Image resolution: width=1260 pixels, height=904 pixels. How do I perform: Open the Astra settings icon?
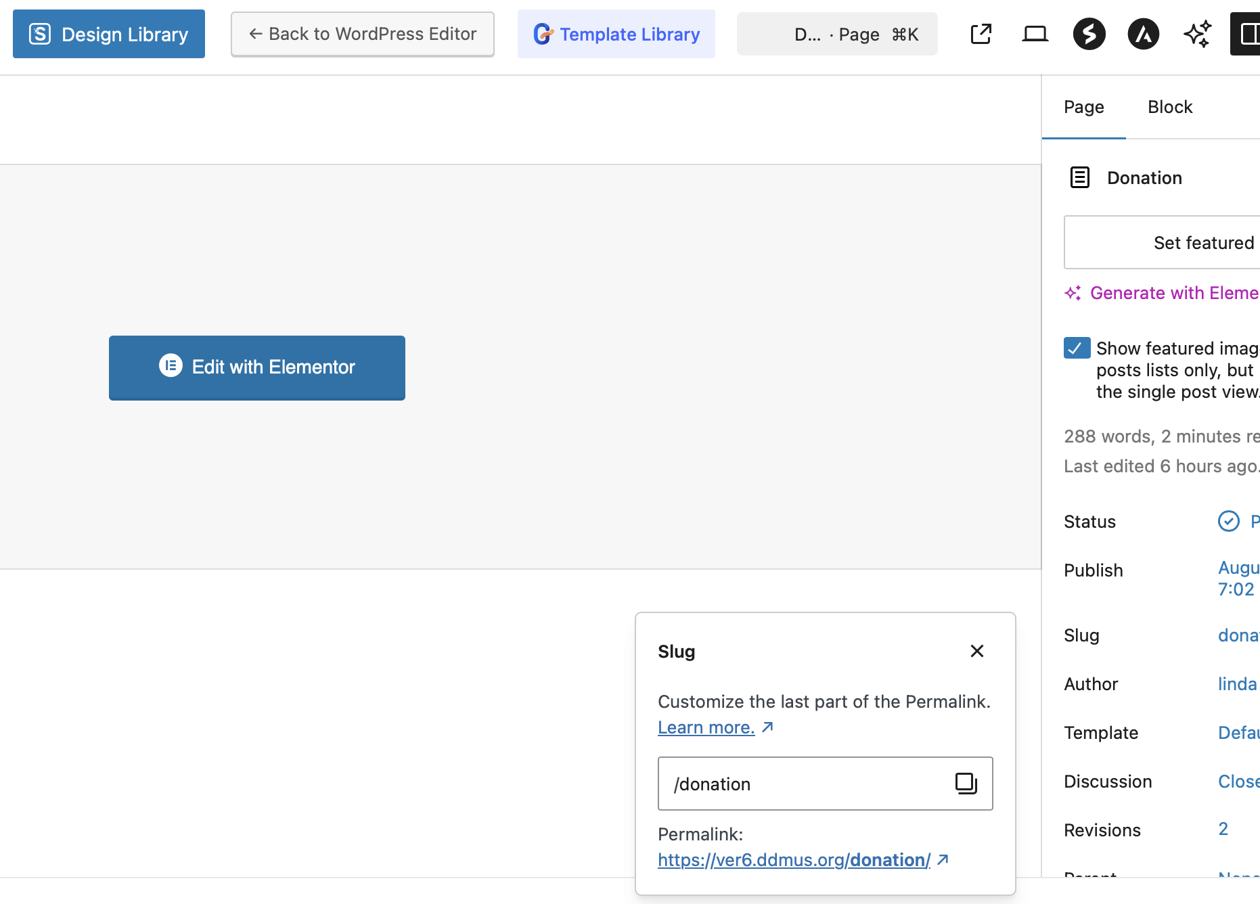pyautogui.click(x=1143, y=34)
